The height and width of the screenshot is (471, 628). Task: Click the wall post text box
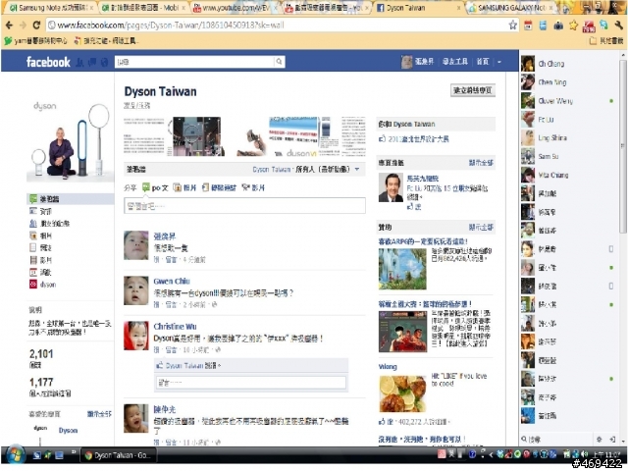pos(244,206)
